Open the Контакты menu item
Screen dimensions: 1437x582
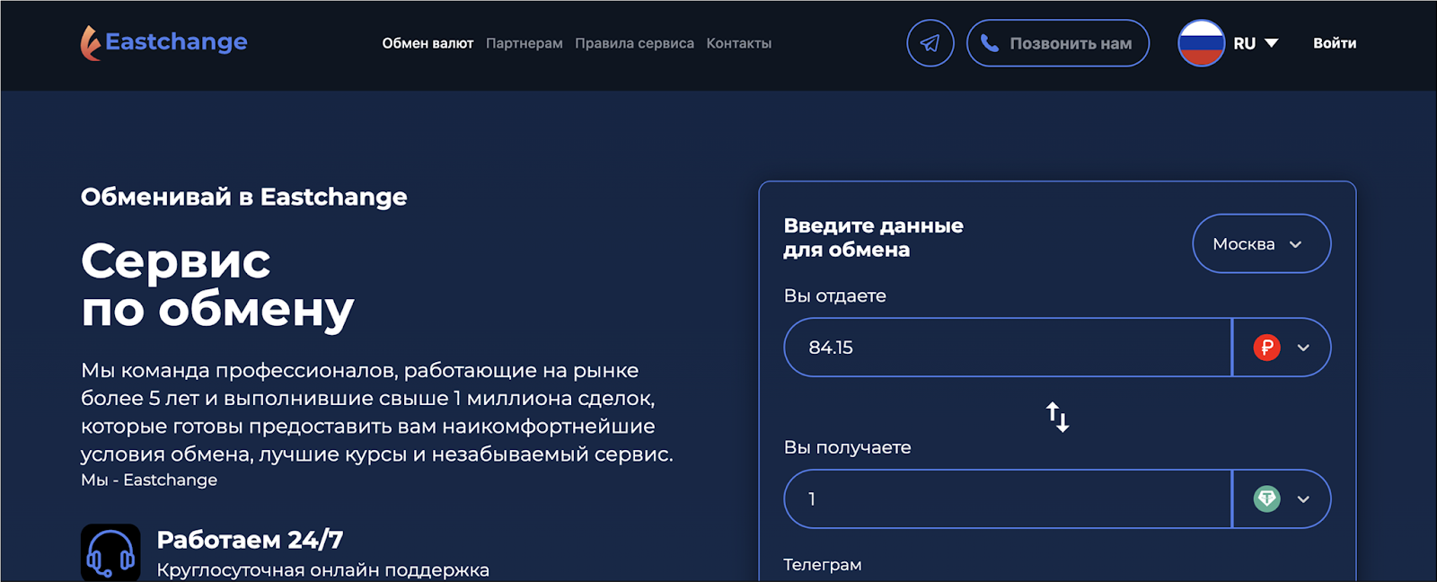tap(739, 43)
